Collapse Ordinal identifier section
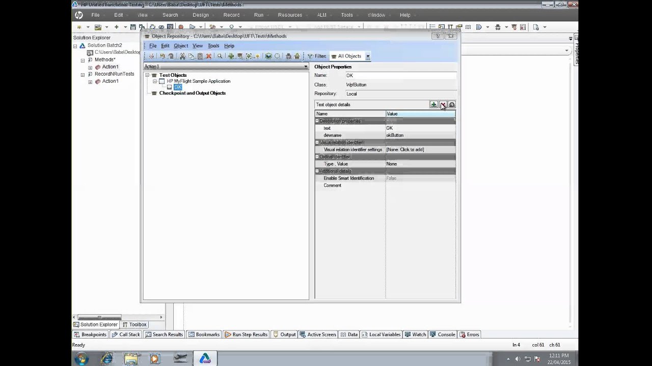This screenshot has width=652, height=366. [317, 157]
